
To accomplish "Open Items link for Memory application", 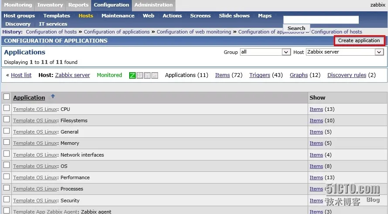I will pyautogui.click(x=316, y=143).
